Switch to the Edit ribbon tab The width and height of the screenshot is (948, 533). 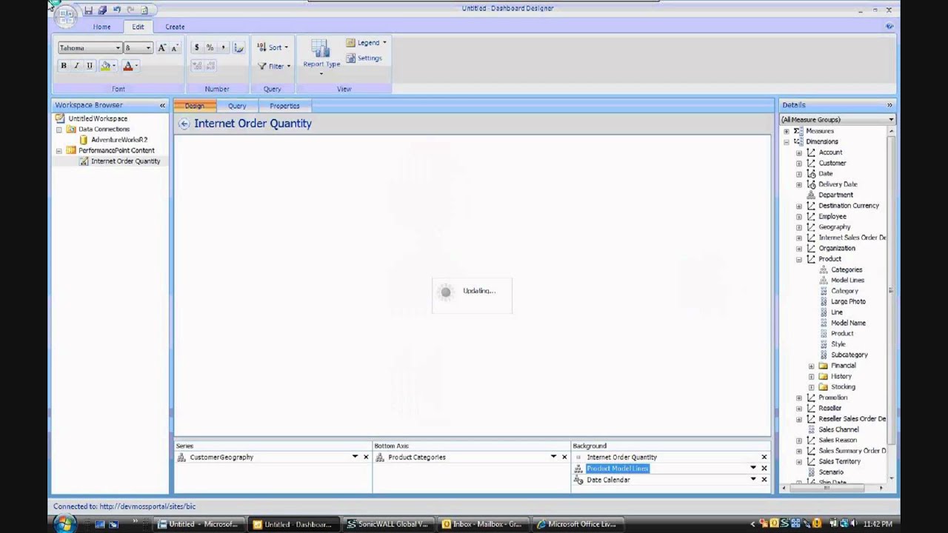(138, 27)
